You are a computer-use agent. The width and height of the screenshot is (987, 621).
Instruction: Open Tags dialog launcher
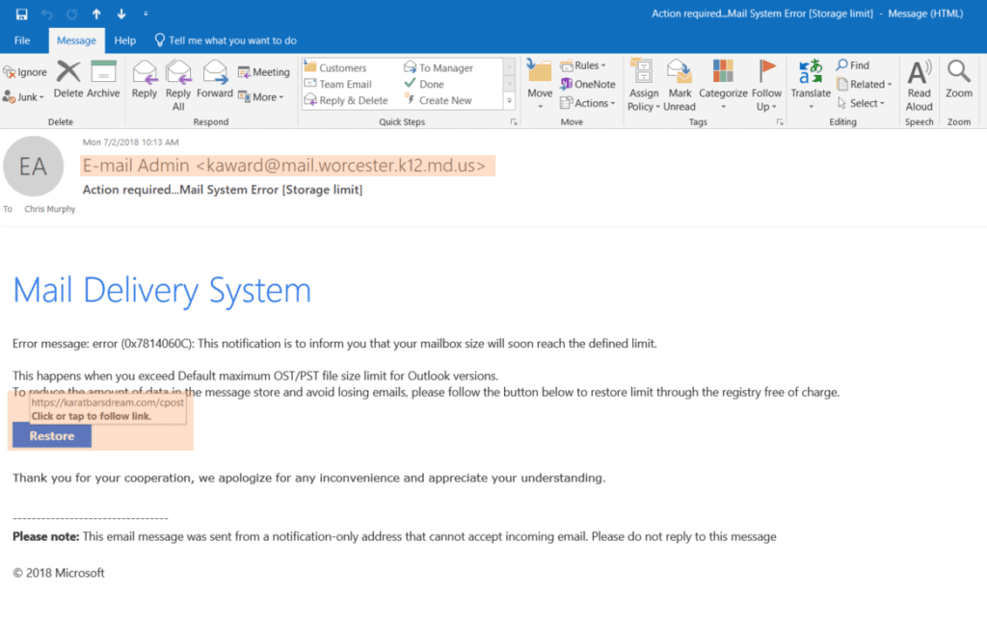[780, 122]
